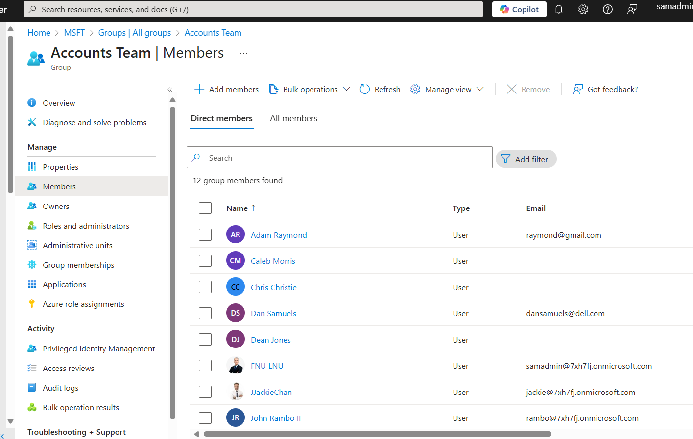This screenshot has height=439, width=693.
Task: Open Azure role assignments key icon
Action: (32, 304)
